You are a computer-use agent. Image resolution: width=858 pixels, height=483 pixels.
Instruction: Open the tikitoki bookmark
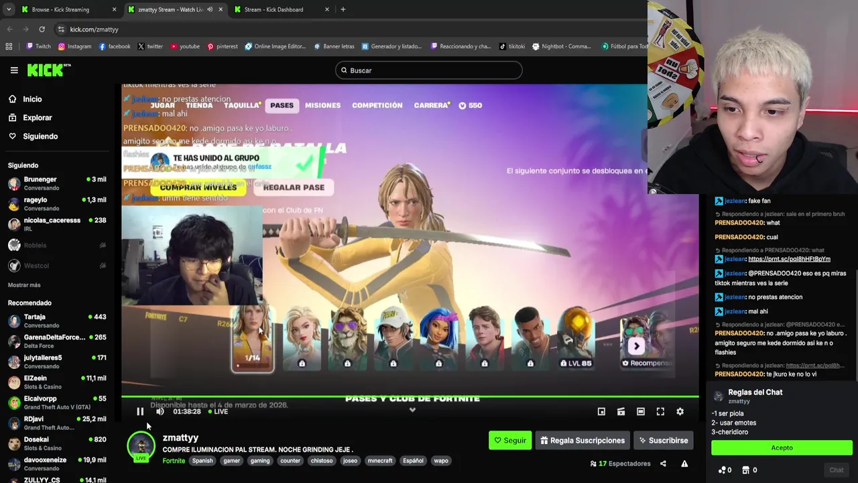[512, 46]
